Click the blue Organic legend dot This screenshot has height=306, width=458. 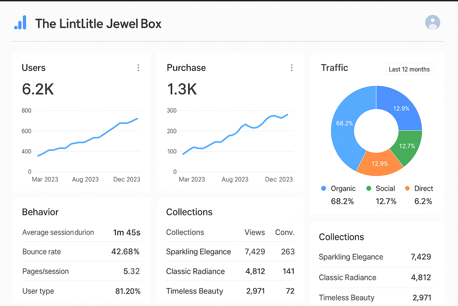tap(323, 188)
